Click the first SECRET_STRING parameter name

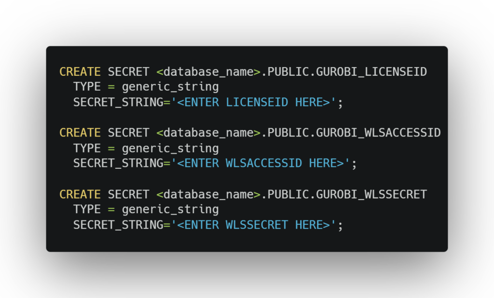[x=118, y=102]
